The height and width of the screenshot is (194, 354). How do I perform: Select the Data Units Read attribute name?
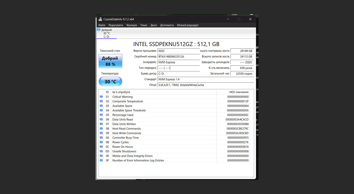click(x=123, y=119)
